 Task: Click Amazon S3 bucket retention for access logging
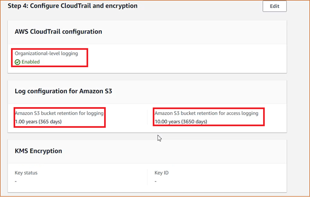(206, 113)
